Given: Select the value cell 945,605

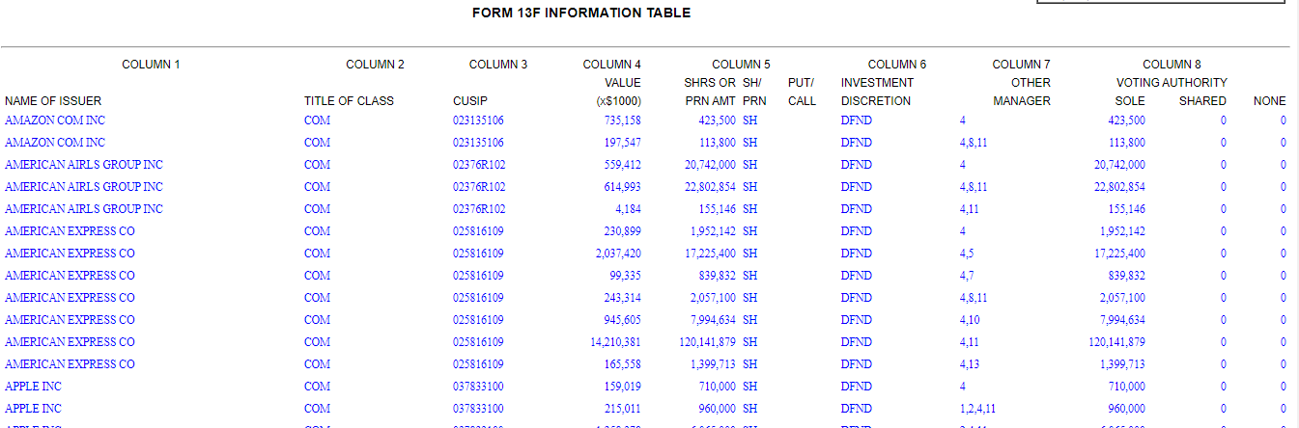Looking at the screenshot, I should coord(622,320).
